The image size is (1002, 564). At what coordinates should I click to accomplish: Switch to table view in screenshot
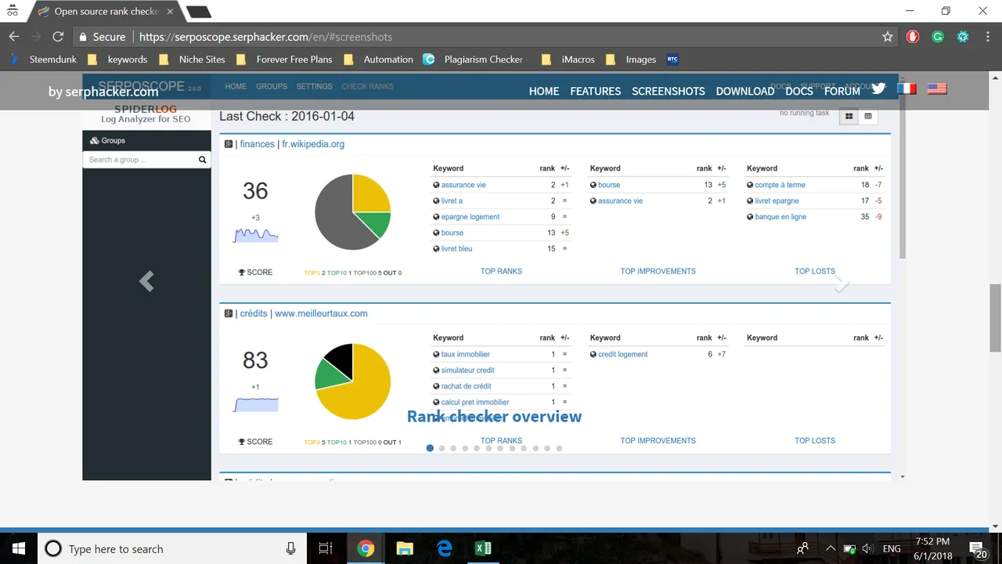[867, 116]
